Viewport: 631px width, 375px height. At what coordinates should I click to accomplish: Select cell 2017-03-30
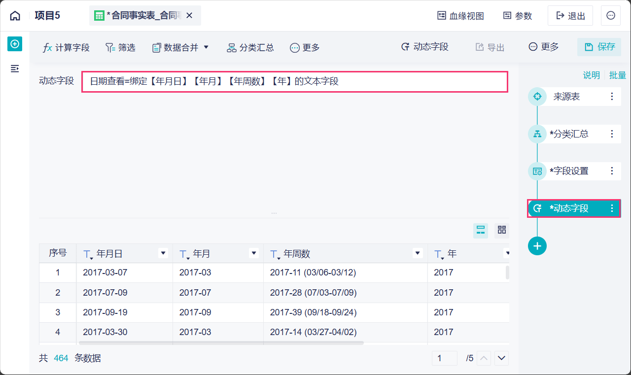125,332
